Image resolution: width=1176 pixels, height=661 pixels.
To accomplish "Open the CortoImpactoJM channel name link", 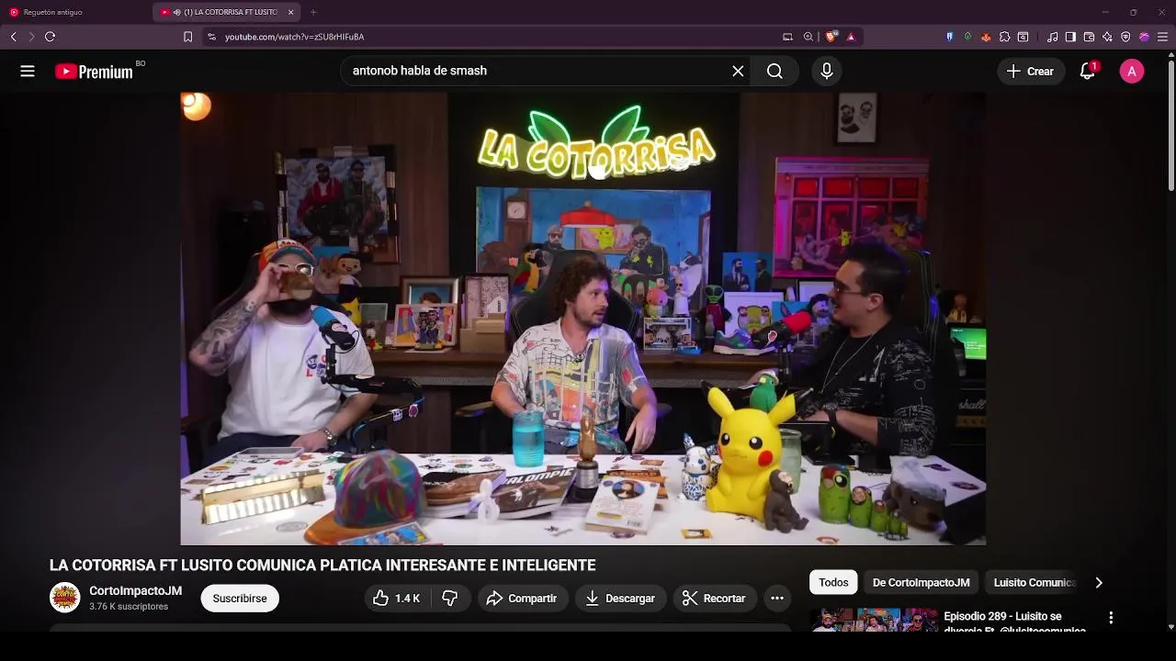I will tap(135, 590).
